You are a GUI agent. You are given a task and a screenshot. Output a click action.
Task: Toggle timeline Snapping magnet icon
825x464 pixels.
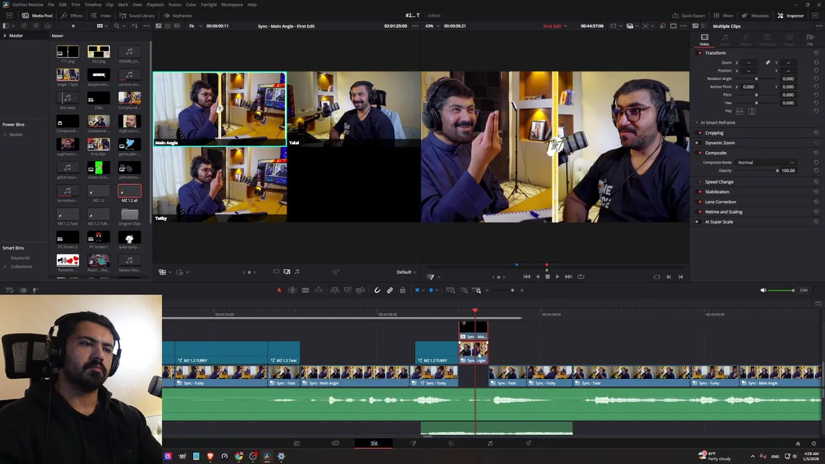tap(377, 291)
